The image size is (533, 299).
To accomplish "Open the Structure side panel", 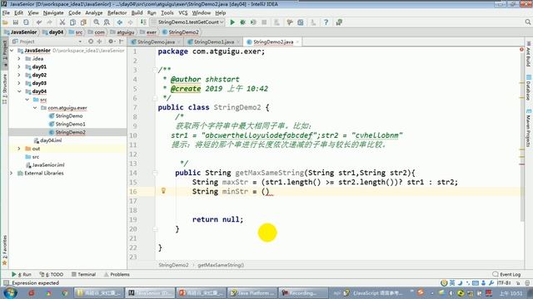I will click(4, 88).
